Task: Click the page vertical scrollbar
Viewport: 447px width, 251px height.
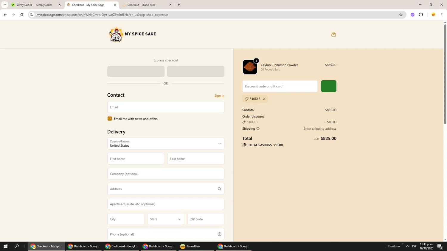Action: [445, 74]
